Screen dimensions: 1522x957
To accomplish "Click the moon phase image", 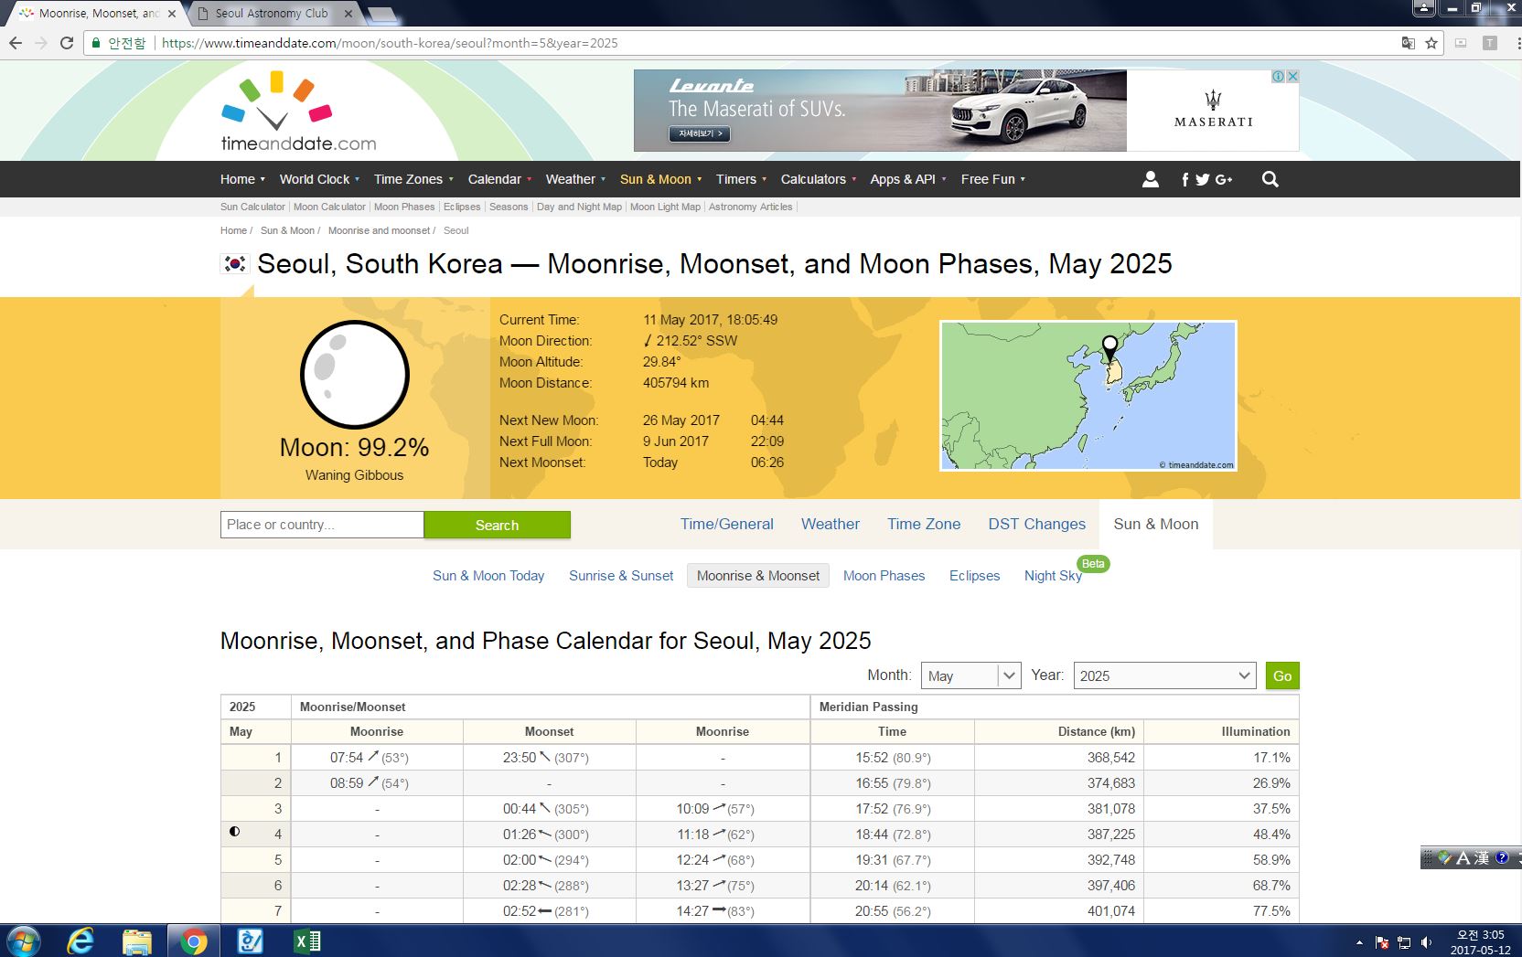I will pos(355,374).
